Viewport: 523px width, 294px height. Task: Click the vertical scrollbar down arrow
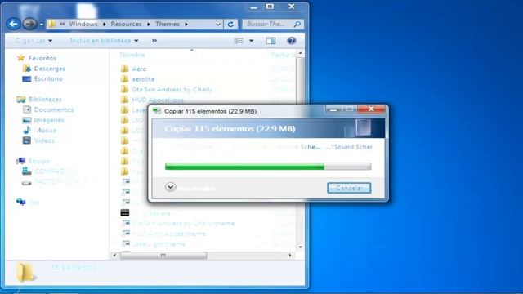tap(300, 247)
